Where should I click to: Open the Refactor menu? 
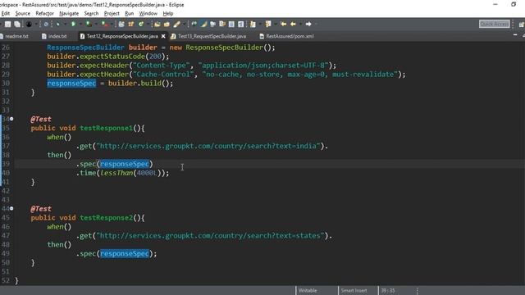click(44, 13)
